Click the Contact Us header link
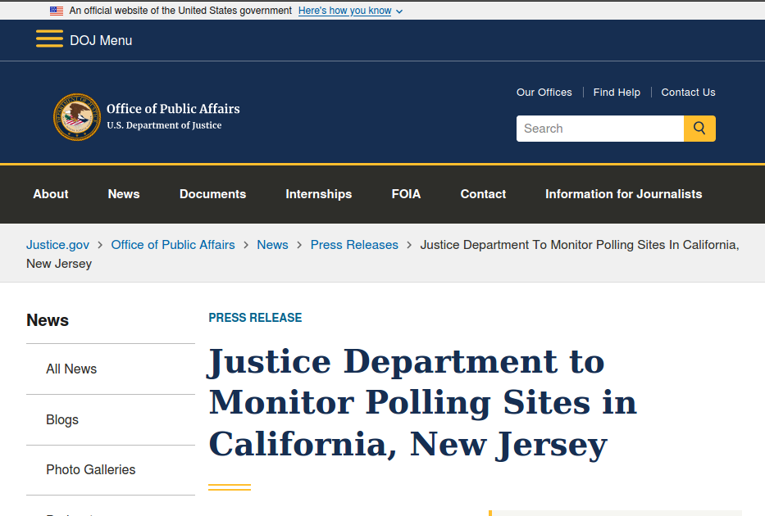Screen dimensions: 765x516 point(688,93)
